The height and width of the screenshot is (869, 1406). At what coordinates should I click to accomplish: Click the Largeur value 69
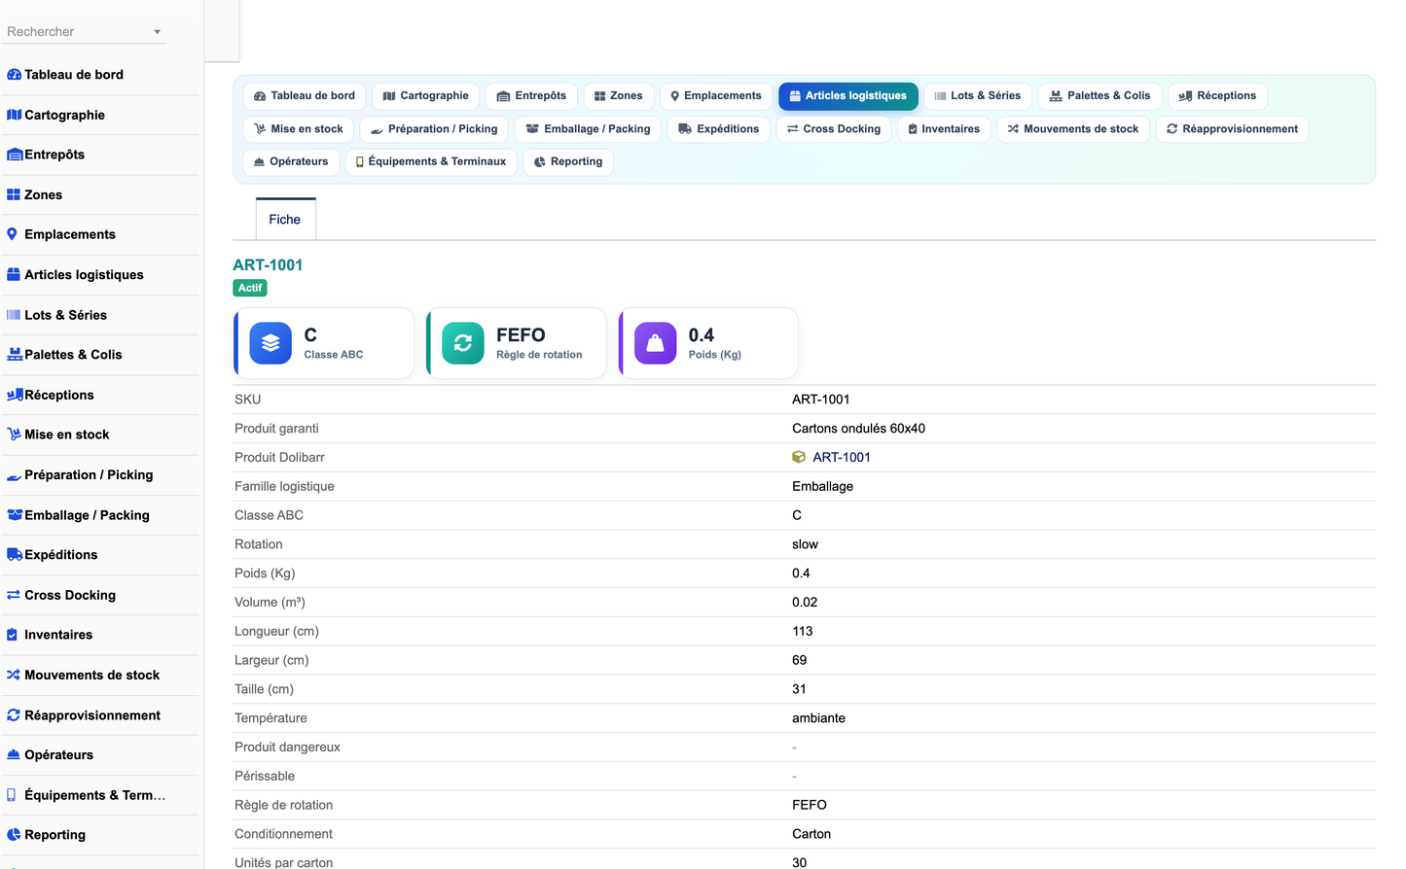[x=799, y=660]
